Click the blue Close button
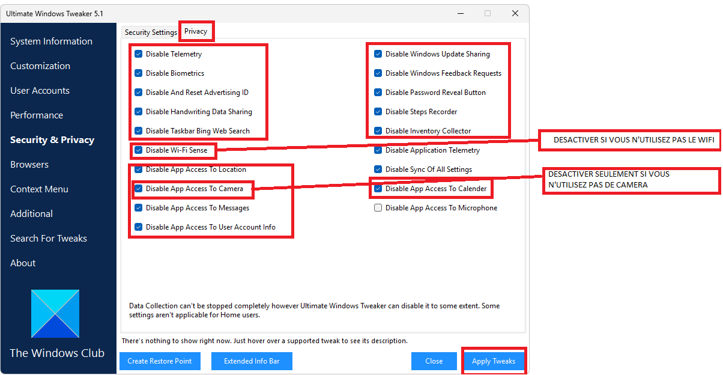Viewport: 723px width, 375px height. coord(434,361)
